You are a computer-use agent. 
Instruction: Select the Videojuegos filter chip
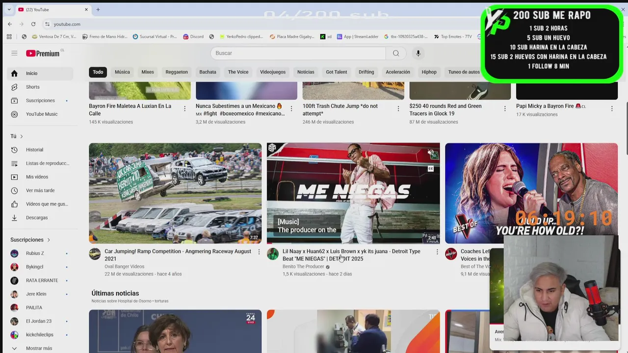(273, 72)
